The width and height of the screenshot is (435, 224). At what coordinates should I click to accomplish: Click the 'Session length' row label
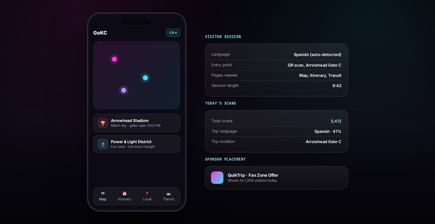pyautogui.click(x=225, y=85)
